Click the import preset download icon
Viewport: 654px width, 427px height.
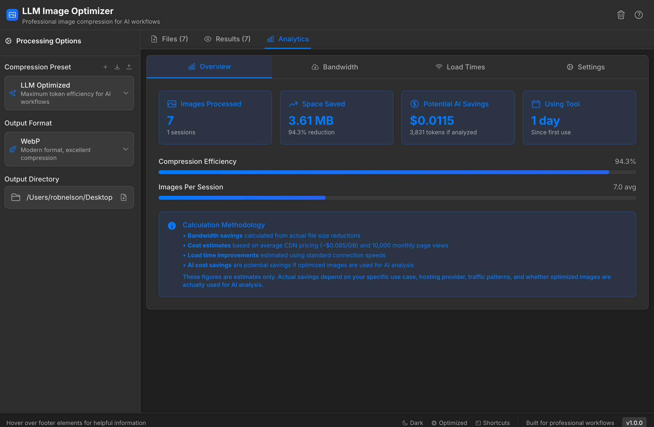pyautogui.click(x=117, y=67)
